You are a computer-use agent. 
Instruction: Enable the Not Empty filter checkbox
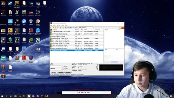coord(63,68)
